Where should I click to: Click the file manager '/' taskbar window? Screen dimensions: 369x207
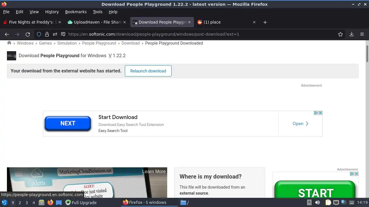[x=184, y=202]
